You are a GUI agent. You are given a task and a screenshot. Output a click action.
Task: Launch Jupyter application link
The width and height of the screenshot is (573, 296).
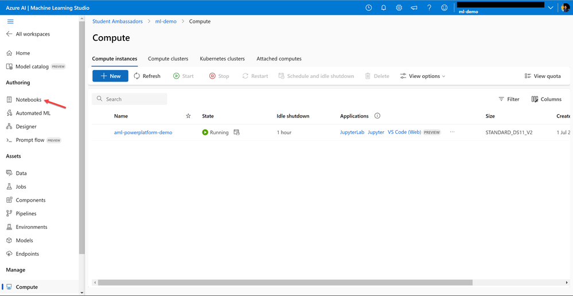376,133
